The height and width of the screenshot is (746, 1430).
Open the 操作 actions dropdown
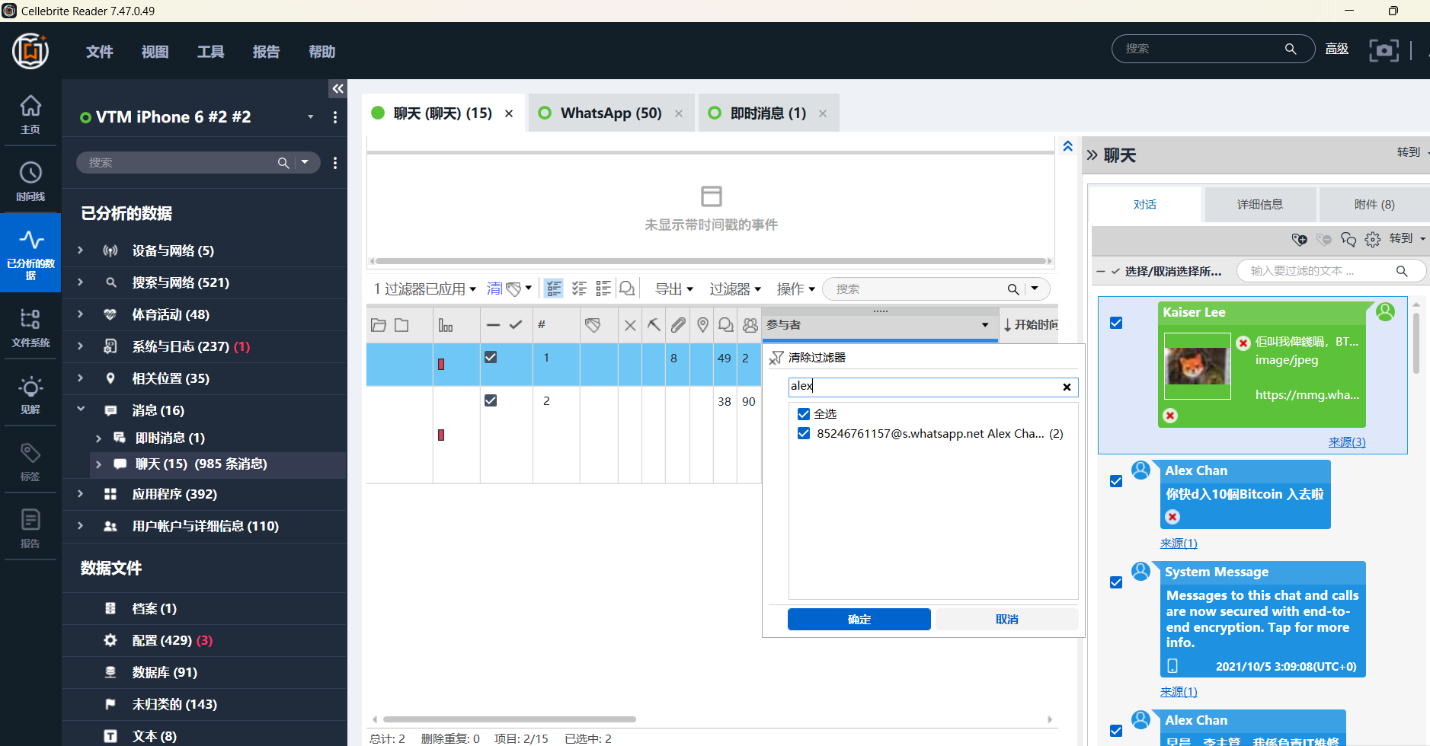[796, 289]
